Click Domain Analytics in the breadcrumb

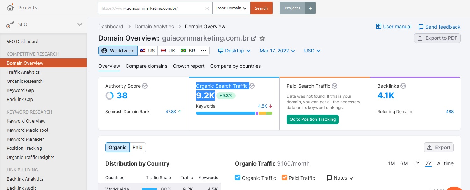point(154,27)
